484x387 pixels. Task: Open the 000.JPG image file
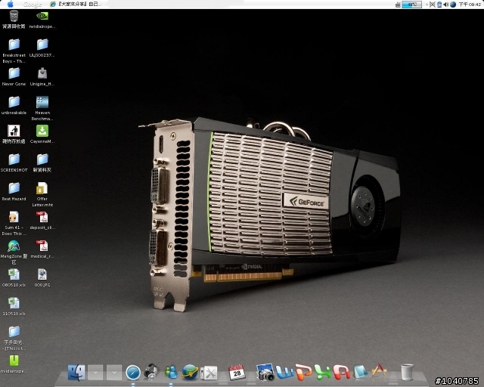coord(42,277)
